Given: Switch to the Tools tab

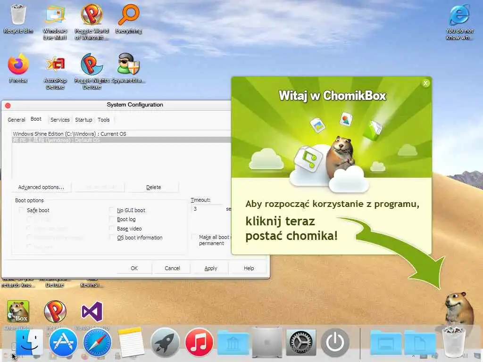Looking at the screenshot, I should (x=103, y=120).
